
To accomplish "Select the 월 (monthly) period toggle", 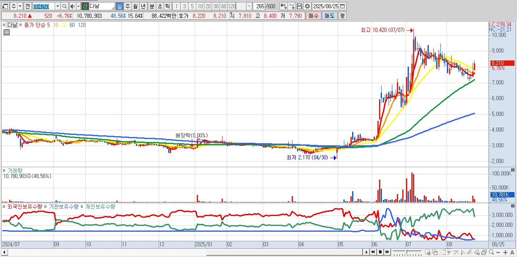I will (135, 6).
